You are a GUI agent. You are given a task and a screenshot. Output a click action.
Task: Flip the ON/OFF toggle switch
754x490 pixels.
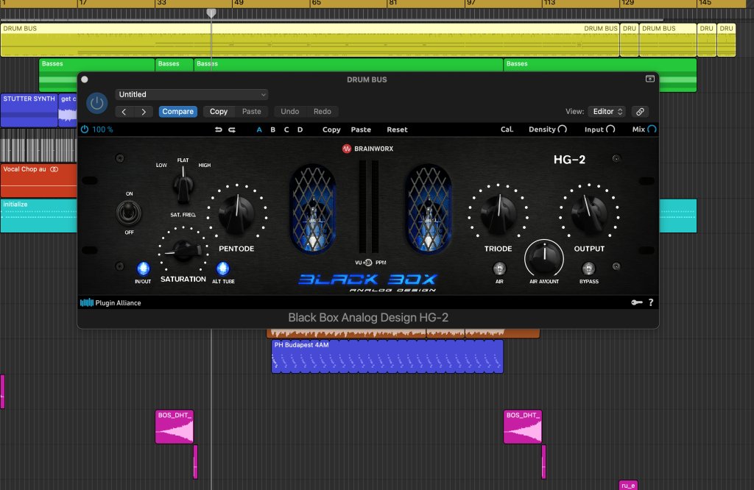click(128, 213)
